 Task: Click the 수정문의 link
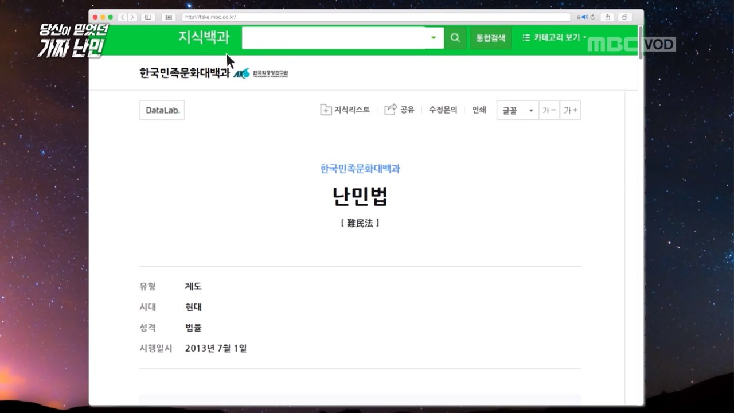click(x=443, y=110)
